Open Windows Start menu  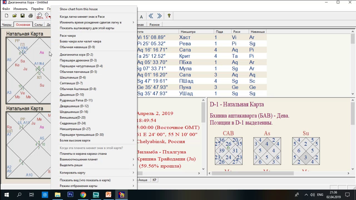[6, 195]
